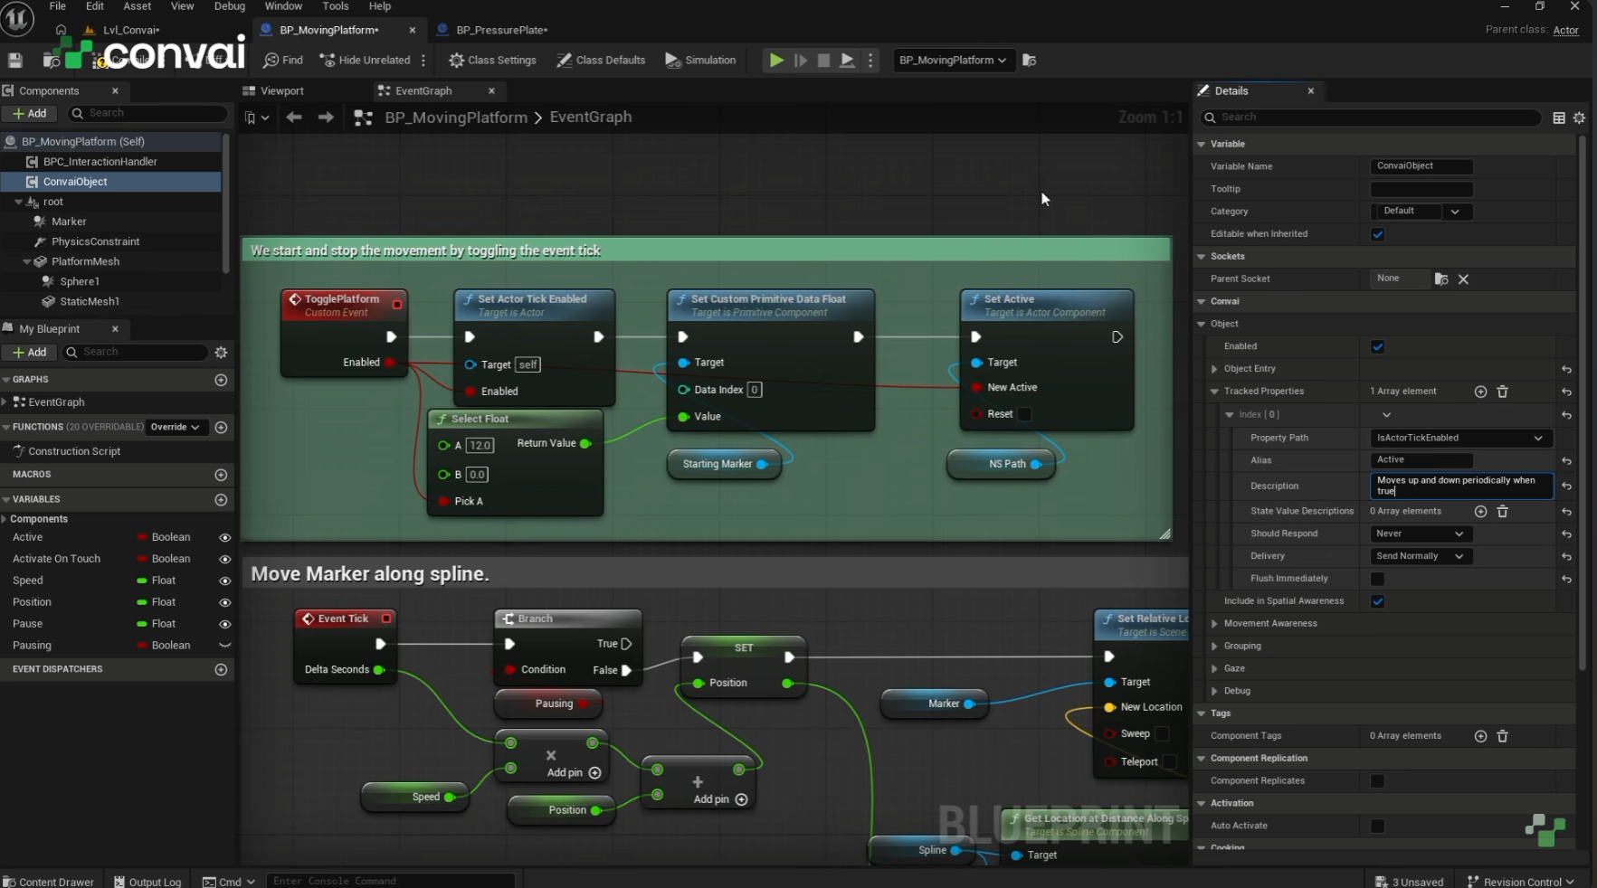Navigate back in graph history arrow

(x=294, y=118)
